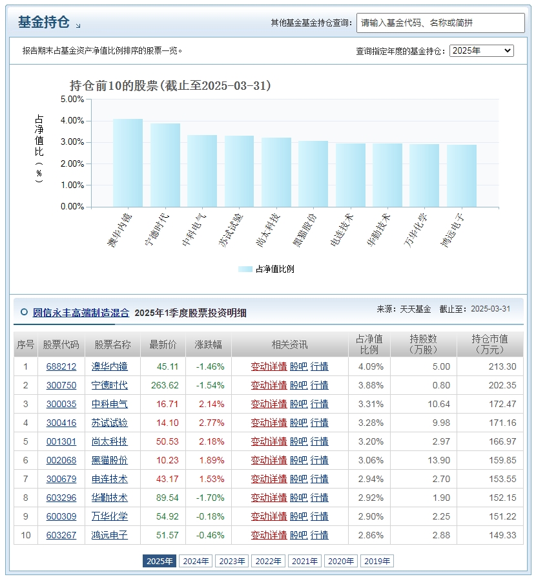Switch to the 2020年 holdings tab

click(341, 562)
